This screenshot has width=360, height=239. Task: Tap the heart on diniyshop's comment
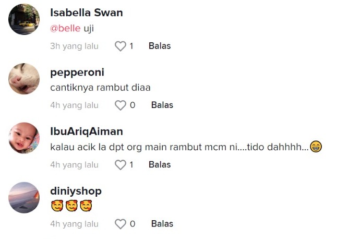121,224
